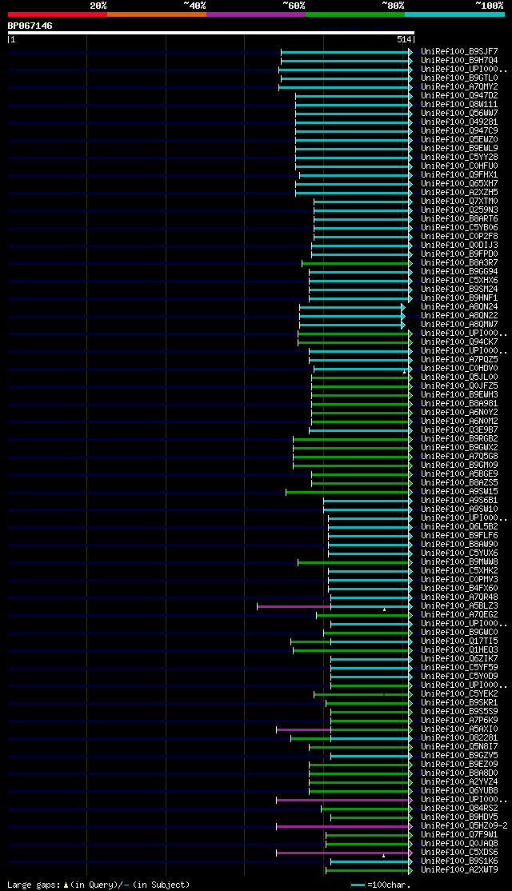
Task: Select the UniRef100_B9EWL9 label
Action: [460, 148]
